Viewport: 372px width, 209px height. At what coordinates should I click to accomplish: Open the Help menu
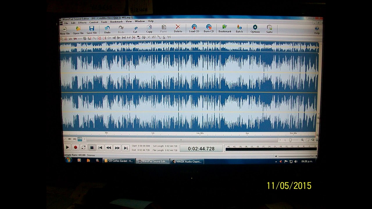[x=151, y=21]
